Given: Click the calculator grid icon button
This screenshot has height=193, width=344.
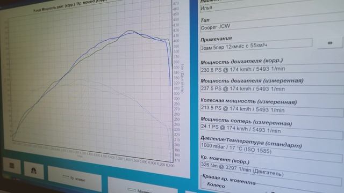Looking at the screenshot, I should click(12, 166).
